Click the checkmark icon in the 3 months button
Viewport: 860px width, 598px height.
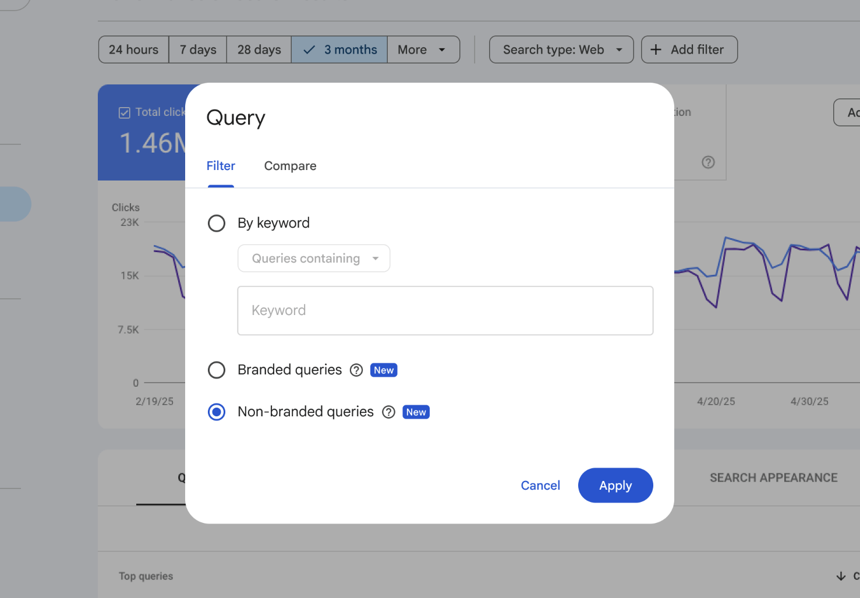[x=308, y=49]
